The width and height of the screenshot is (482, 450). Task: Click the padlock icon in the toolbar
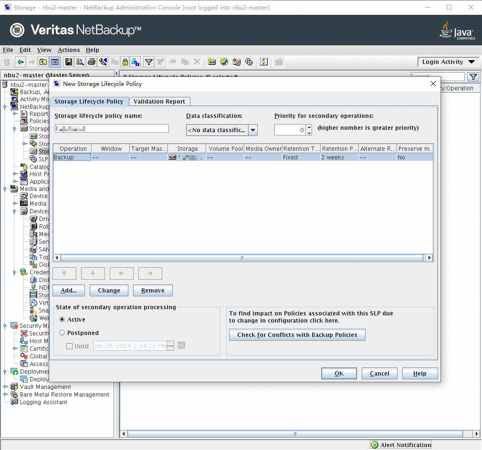click(125, 62)
